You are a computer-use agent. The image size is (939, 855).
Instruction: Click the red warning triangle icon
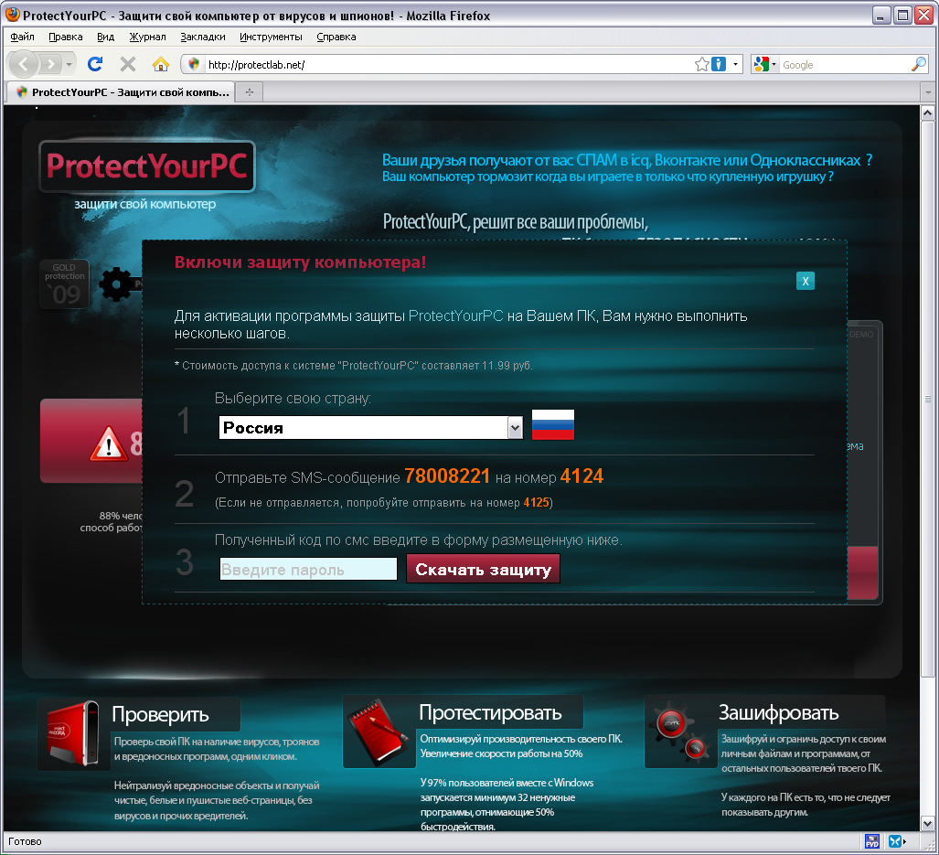coord(109,444)
